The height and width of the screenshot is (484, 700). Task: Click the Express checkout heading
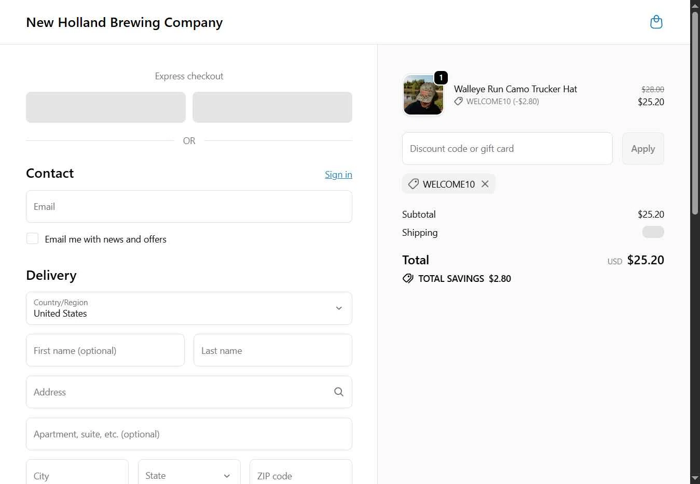coord(189,76)
